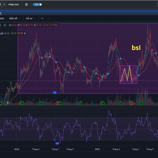The image size is (158, 158).
Task: Click the ø symbol after moving average values
Action: coord(25,33)
